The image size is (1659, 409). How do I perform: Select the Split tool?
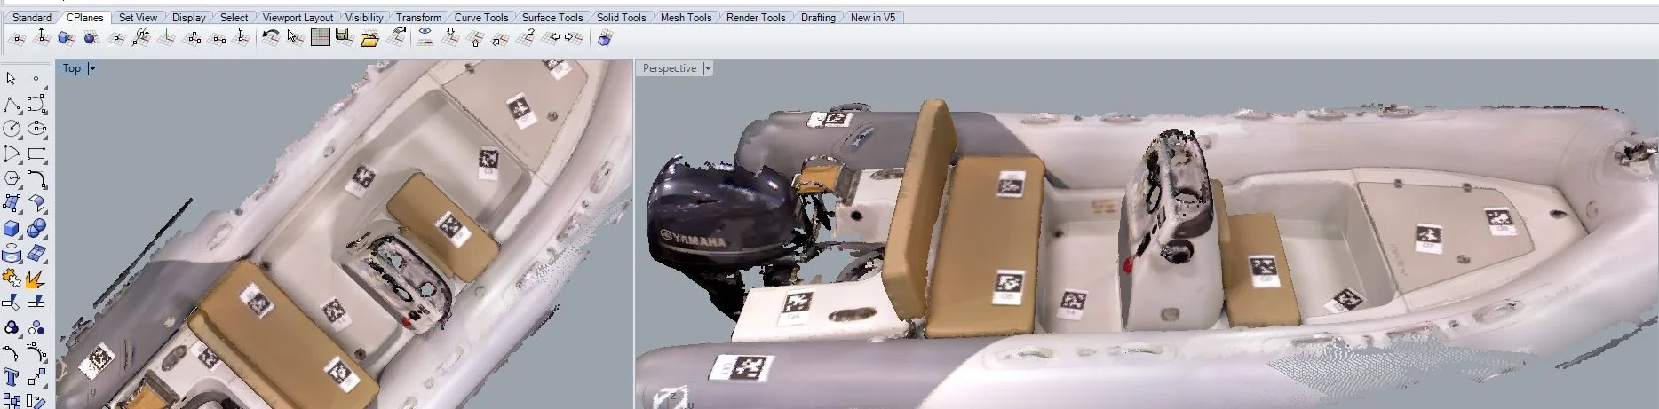pyautogui.click(x=36, y=303)
